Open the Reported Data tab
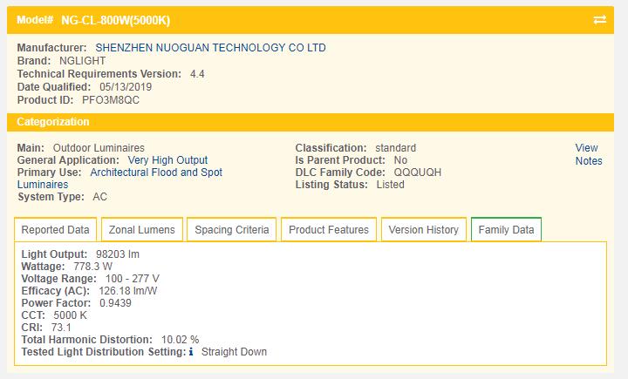This screenshot has height=379, width=628. click(x=55, y=230)
